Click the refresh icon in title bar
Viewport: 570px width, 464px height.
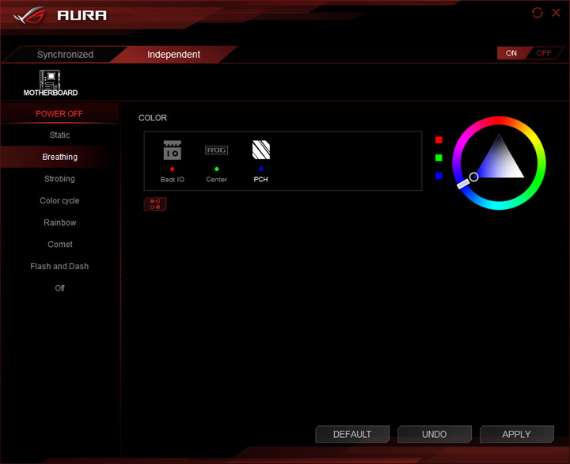(538, 13)
